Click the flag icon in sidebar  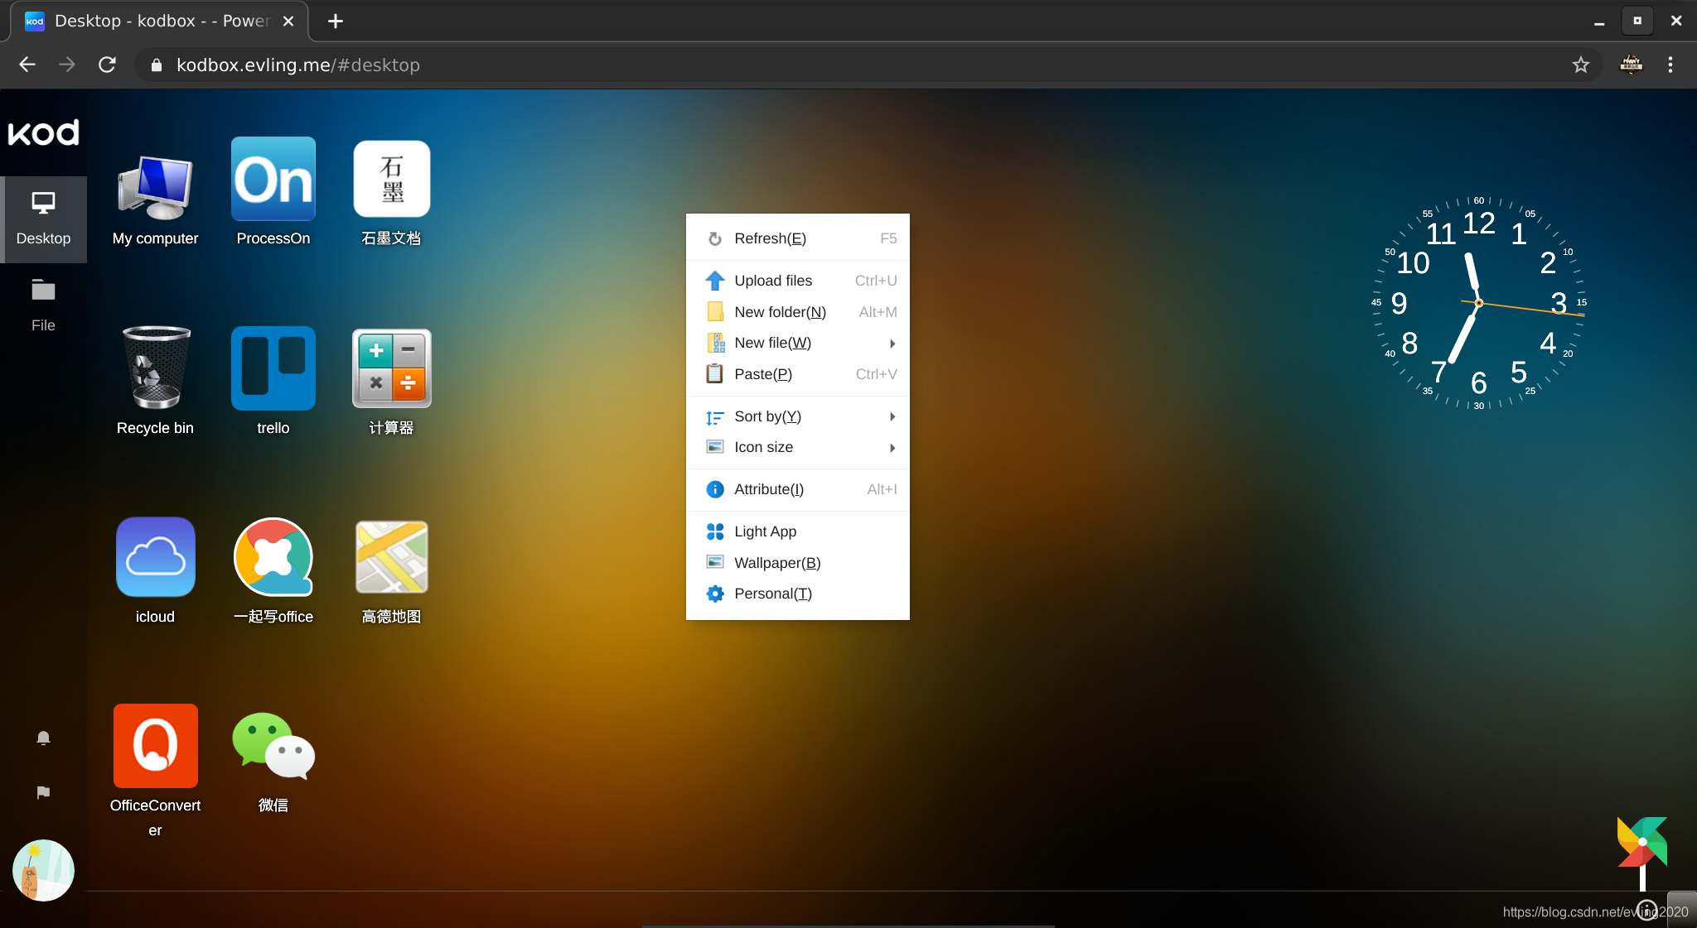[43, 792]
